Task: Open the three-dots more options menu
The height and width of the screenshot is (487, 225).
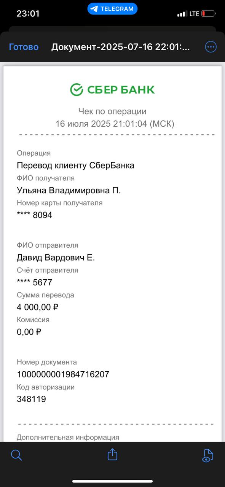Action: [x=211, y=47]
